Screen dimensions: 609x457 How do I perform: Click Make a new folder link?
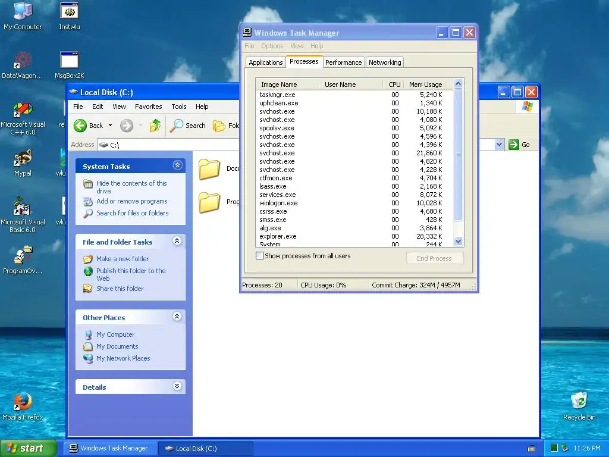pyautogui.click(x=123, y=259)
